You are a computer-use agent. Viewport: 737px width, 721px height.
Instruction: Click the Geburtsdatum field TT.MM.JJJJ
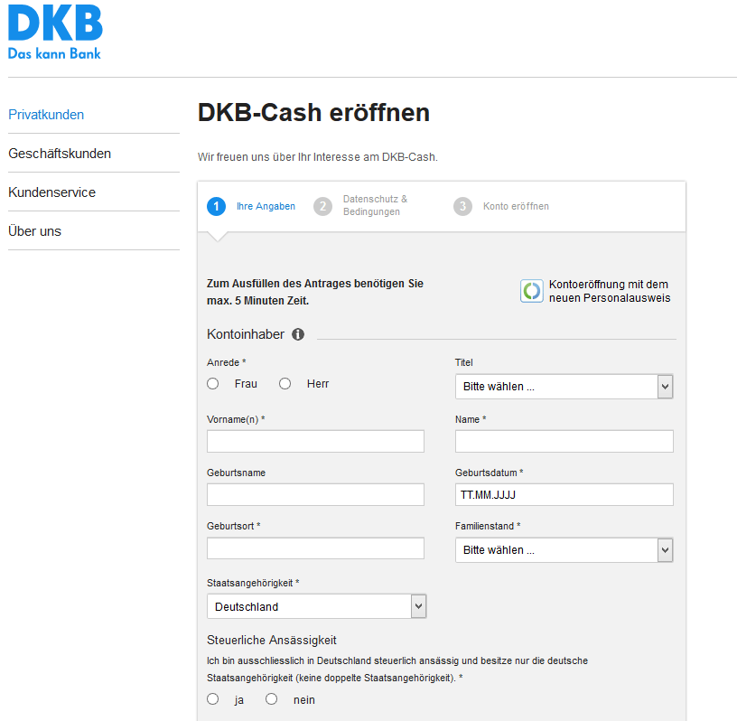(x=564, y=495)
